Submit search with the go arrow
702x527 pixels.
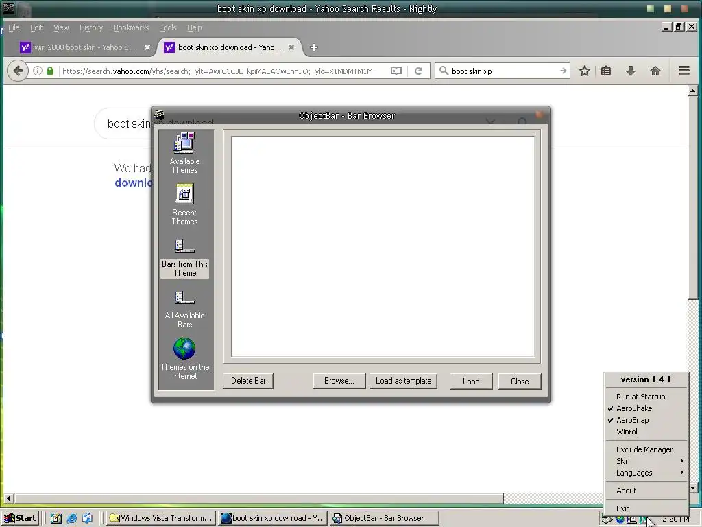point(563,71)
